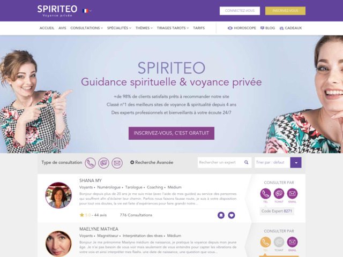Click Inscrivez-vous, c'est gratuit button
The width and height of the screenshot is (343, 257).
pos(171,133)
